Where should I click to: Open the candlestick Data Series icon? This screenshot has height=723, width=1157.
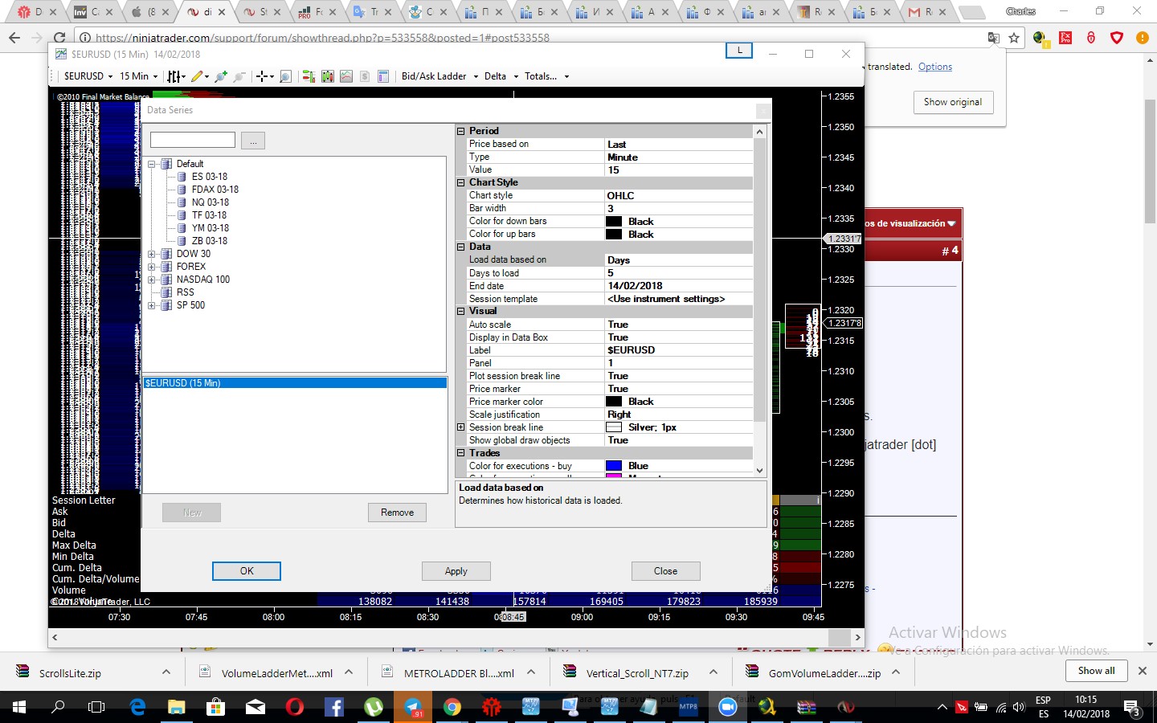pos(327,76)
